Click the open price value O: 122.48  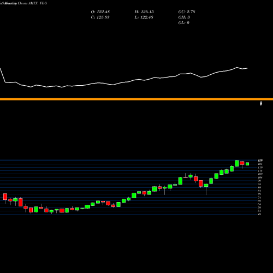coord(100,12)
